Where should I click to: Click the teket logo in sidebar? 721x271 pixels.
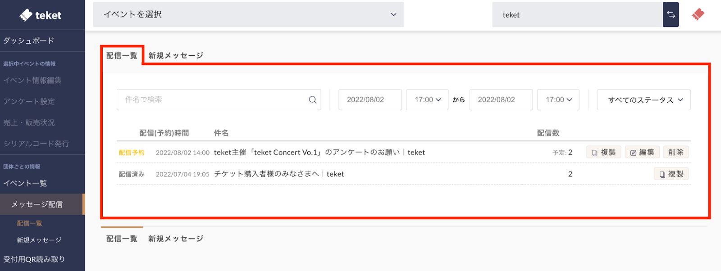click(x=41, y=15)
